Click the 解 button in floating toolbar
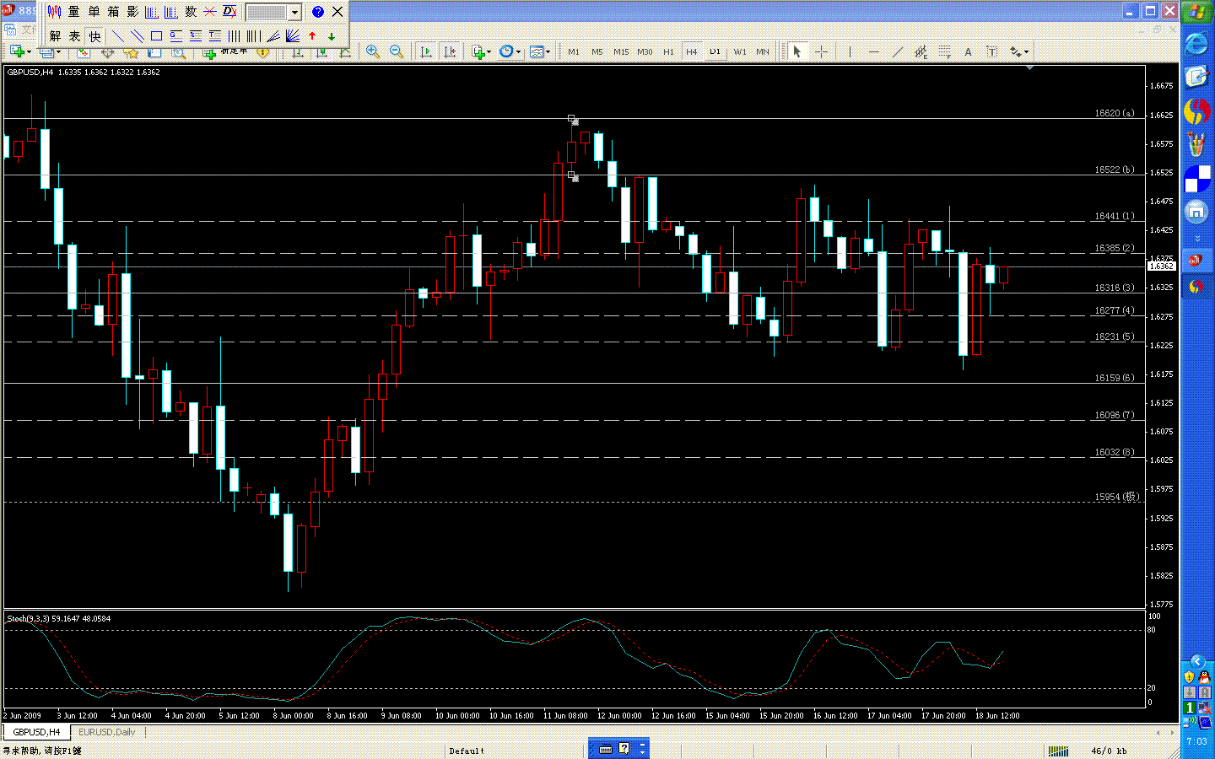 [x=55, y=36]
